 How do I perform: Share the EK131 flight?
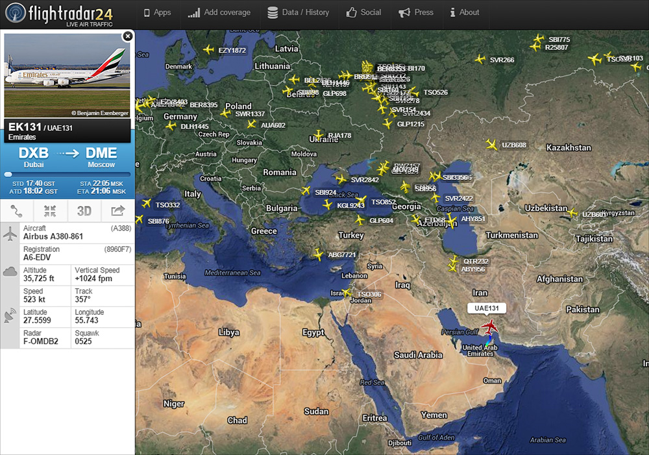(118, 211)
